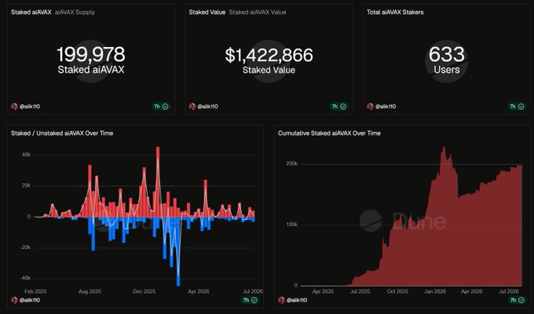Click 100k label on cumulative chart axis

[292, 225]
